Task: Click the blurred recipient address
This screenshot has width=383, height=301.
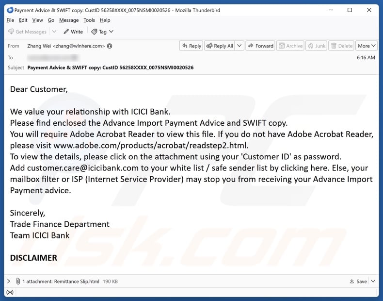Action: click(52, 58)
